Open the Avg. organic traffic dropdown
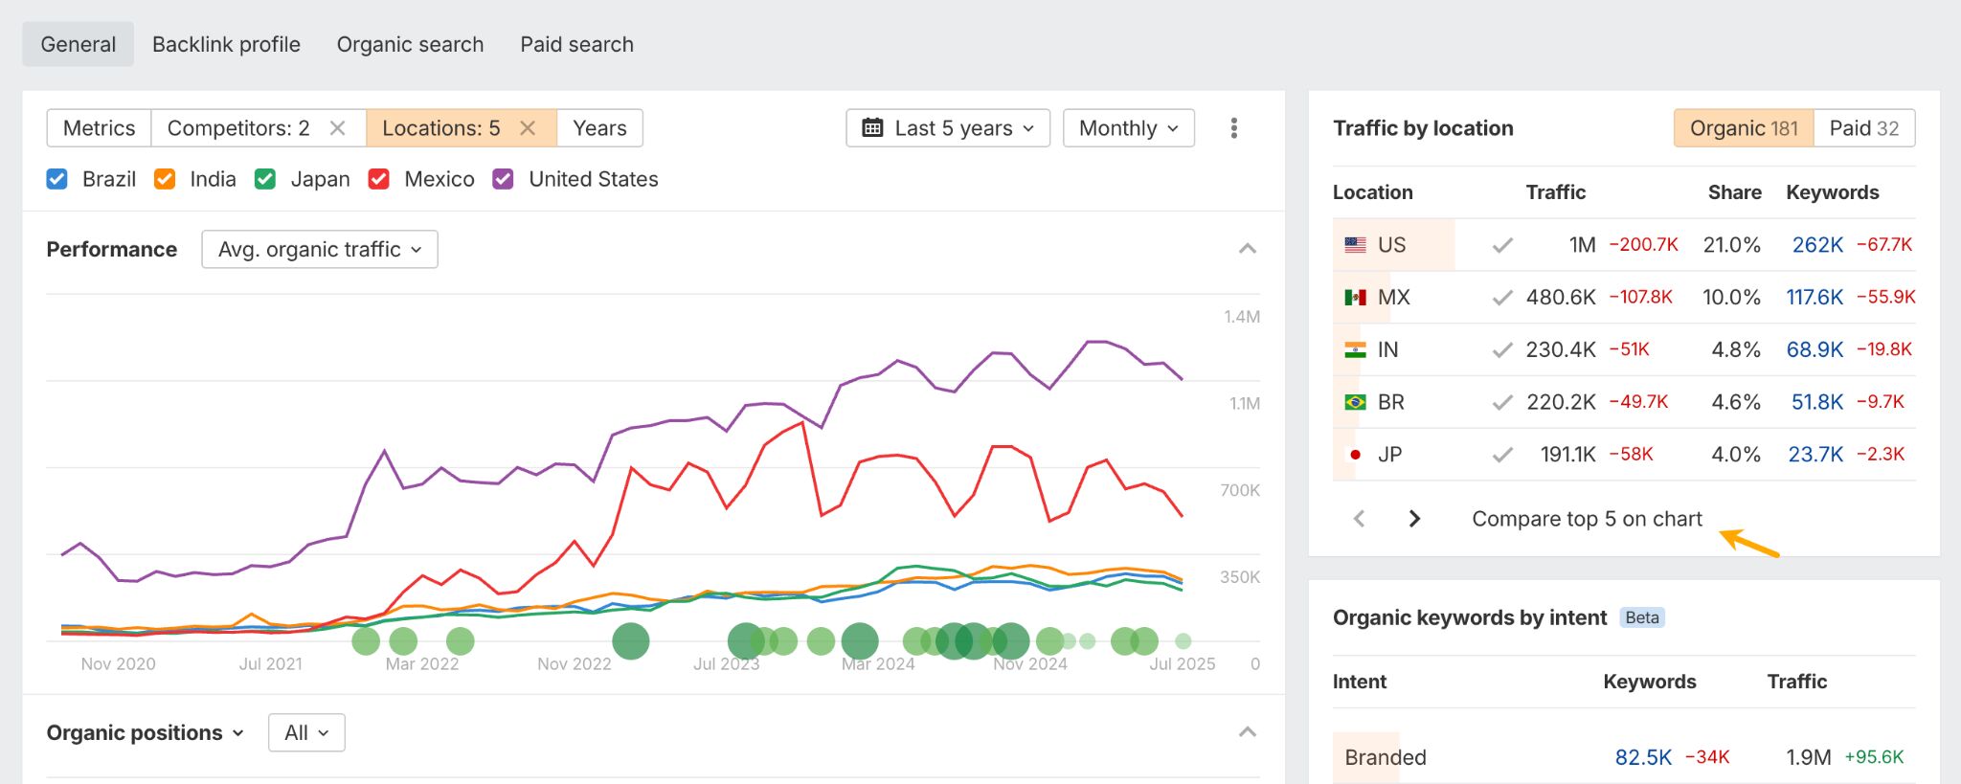This screenshot has width=1961, height=784. [x=319, y=249]
